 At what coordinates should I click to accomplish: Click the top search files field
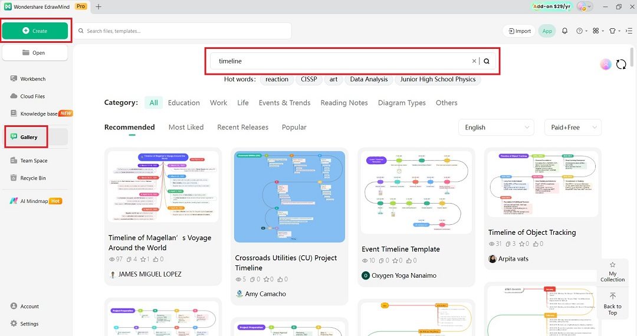182,31
